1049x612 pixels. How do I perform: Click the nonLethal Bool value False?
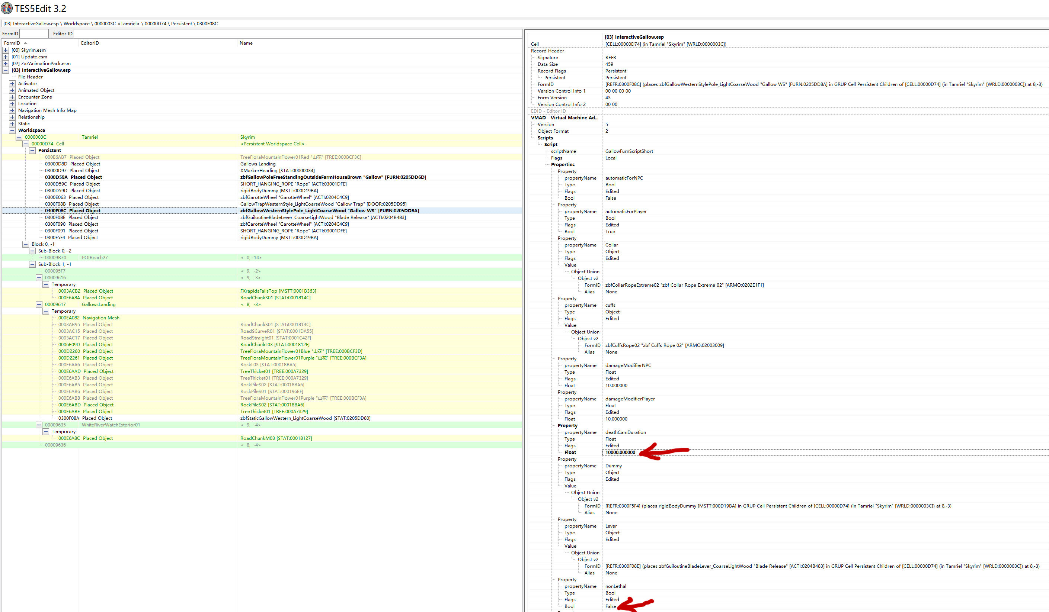pyautogui.click(x=611, y=606)
